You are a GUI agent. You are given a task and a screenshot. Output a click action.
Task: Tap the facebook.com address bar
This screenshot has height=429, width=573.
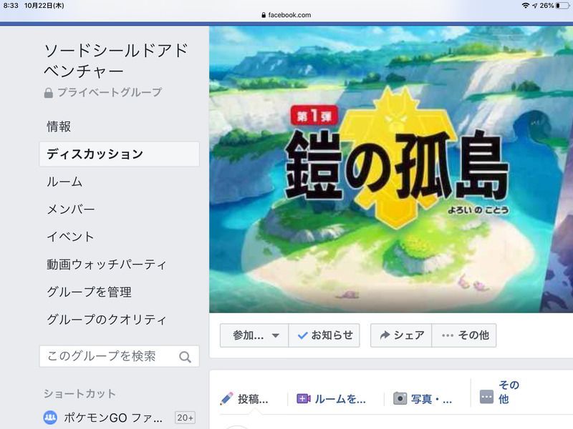[x=286, y=15]
